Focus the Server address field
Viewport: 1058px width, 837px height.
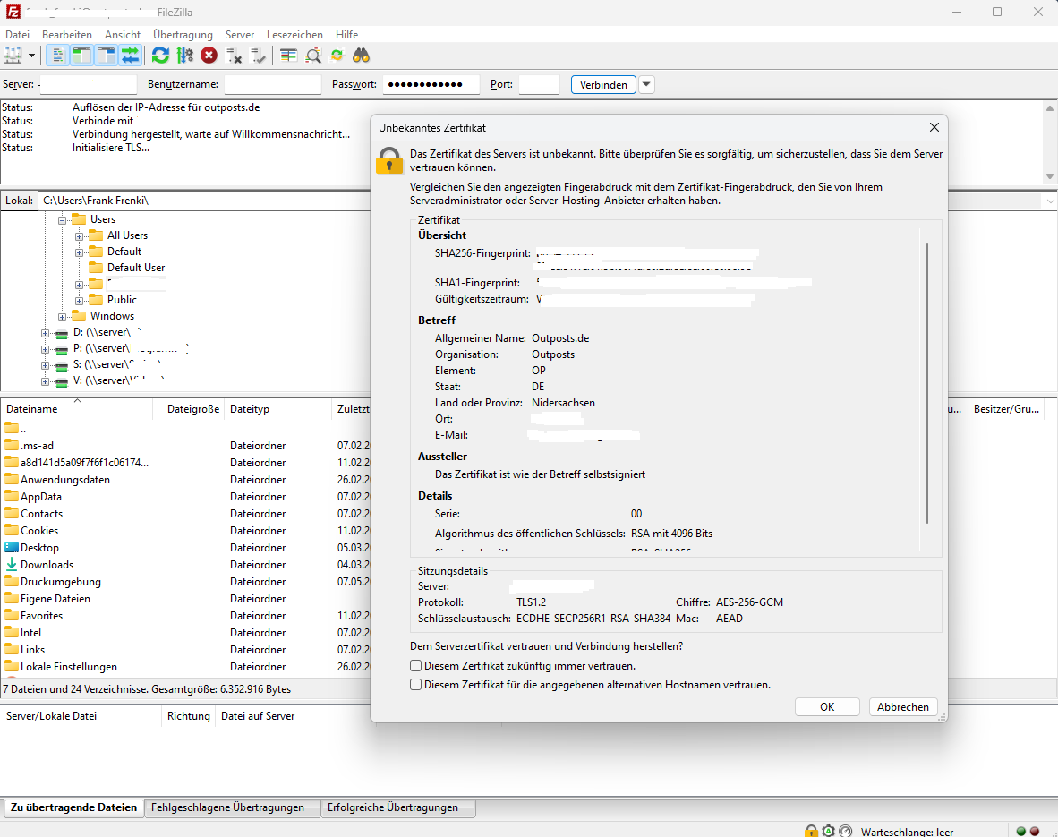(89, 84)
